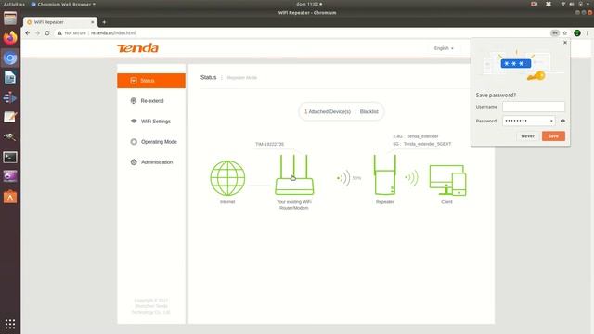594x334 pixels.
Task: Click the Internet globe icon
Action: coord(227,178)
